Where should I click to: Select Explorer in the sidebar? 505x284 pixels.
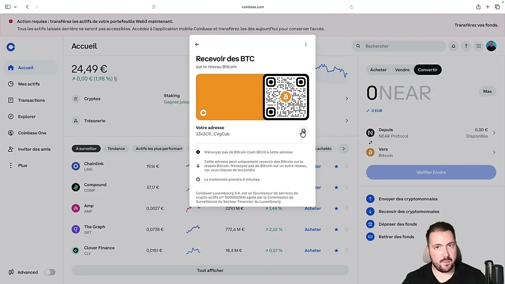(26, 116)
